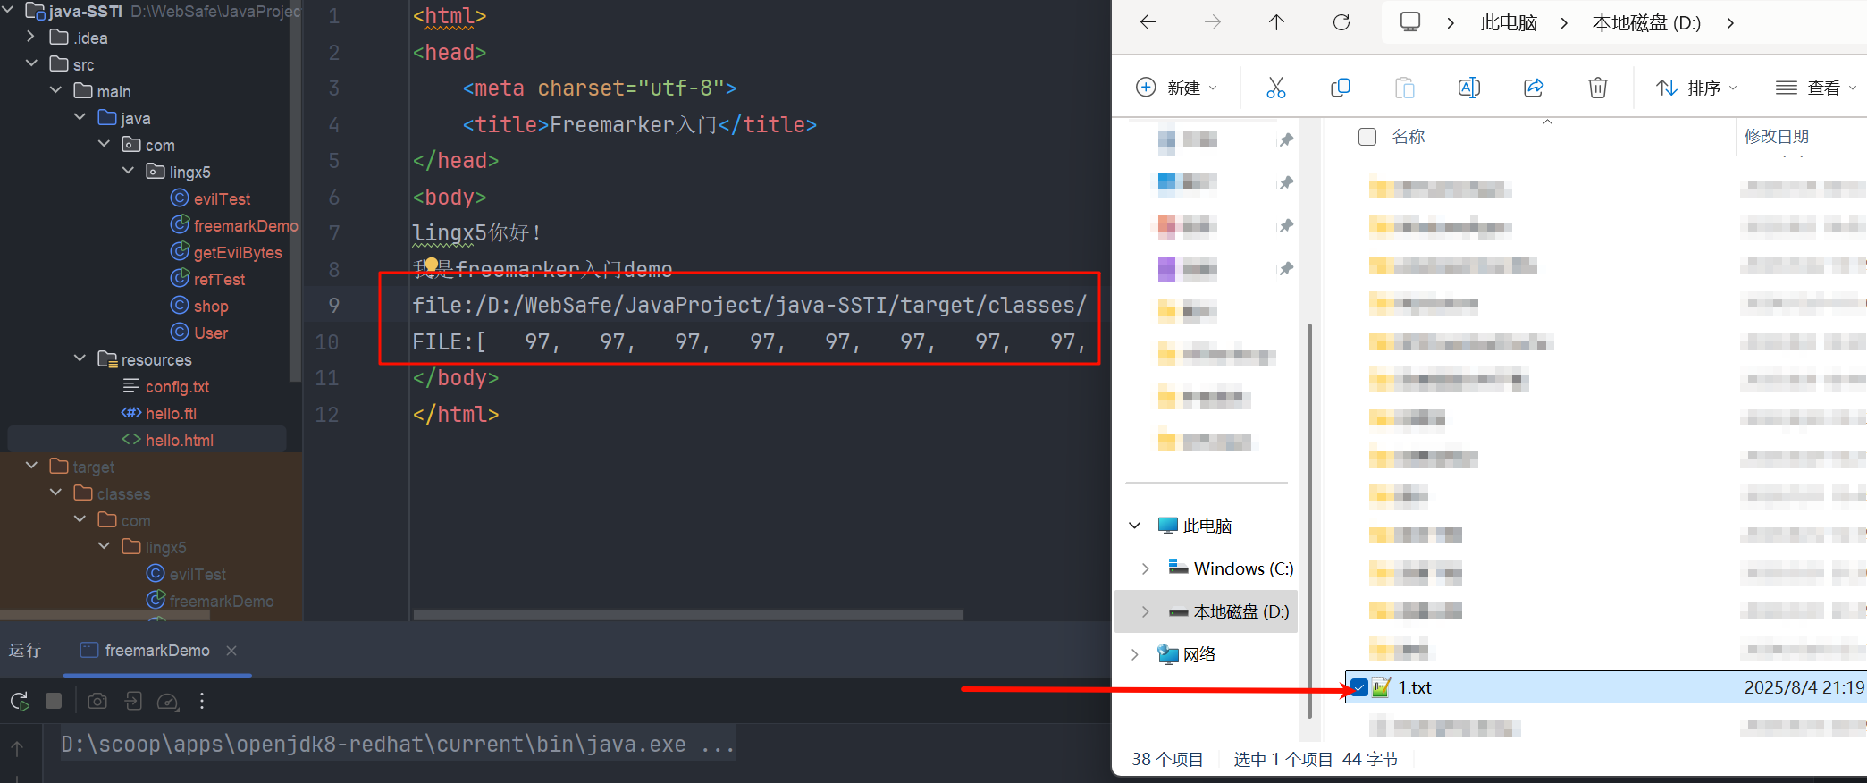The height and width of the screenshot is (783, 1867).
Task: Select the refTest class
Action: pyautogui.click(x=219, y=279)
